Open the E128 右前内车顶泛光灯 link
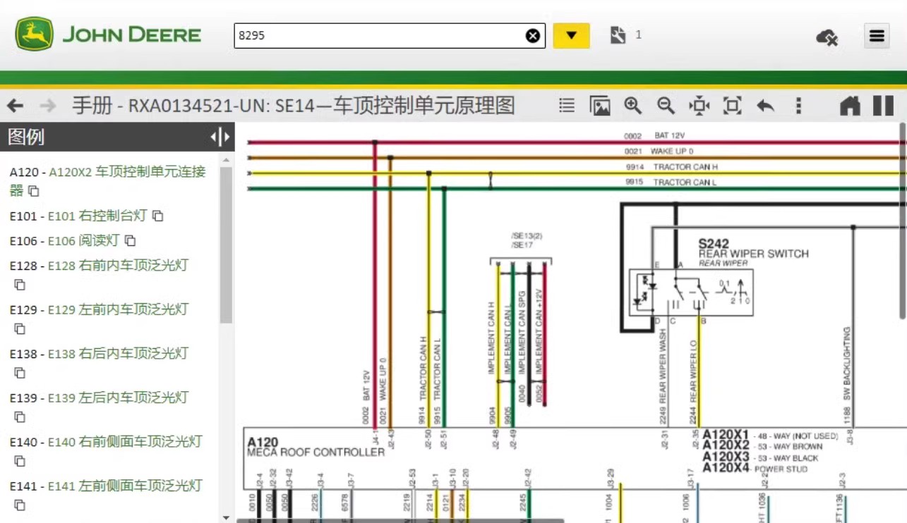The height and width of the screenshot is (523, 907). pyautogui.click(x=118, y=266)
